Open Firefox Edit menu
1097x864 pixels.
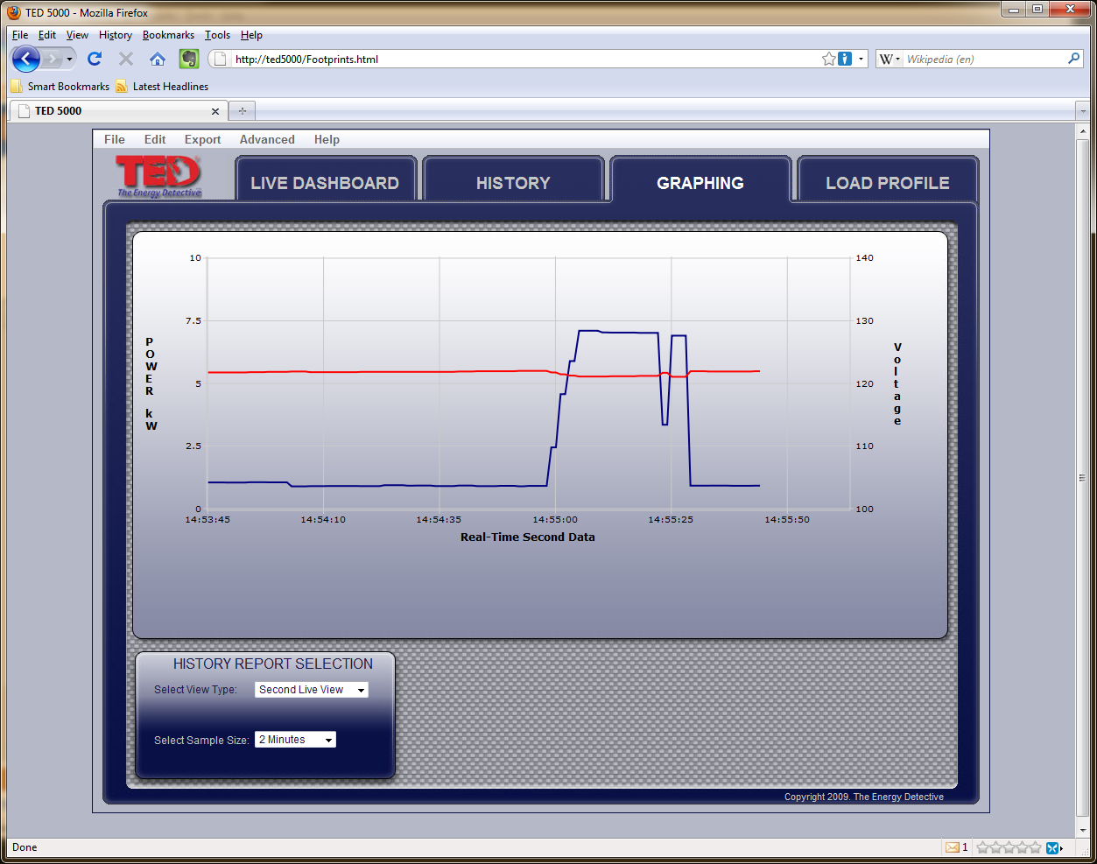point(47,35)
